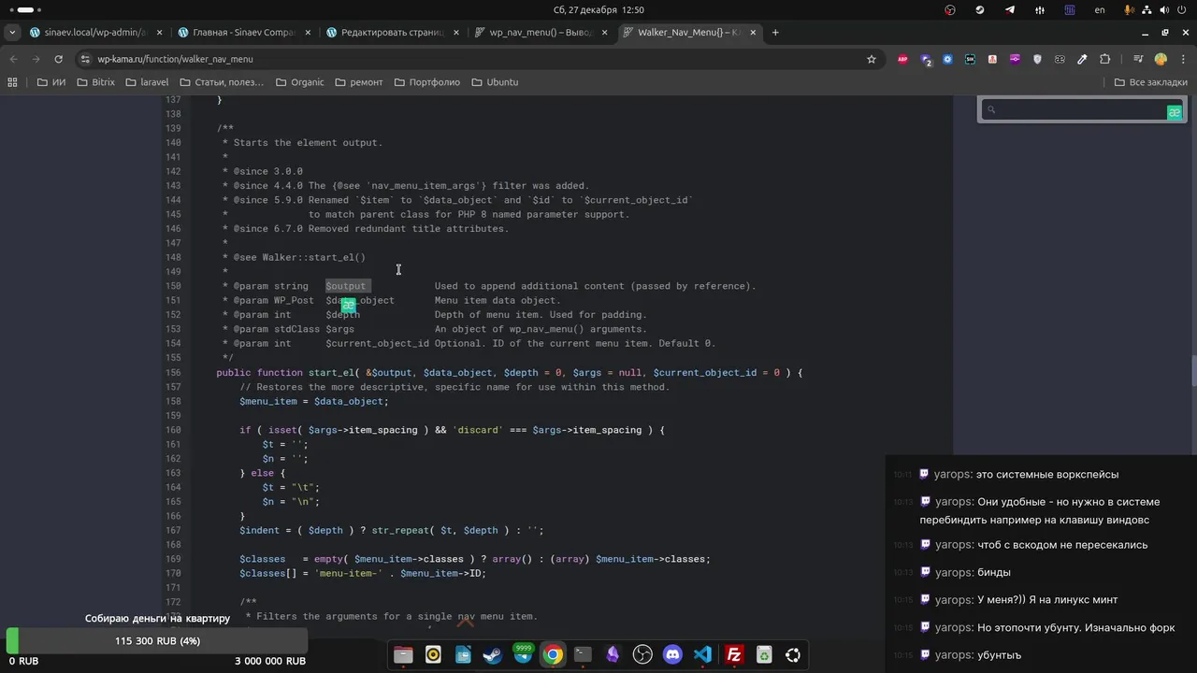1197x673 pixels.
Task: Open Steam from the dock
Action: coord(493,655)
